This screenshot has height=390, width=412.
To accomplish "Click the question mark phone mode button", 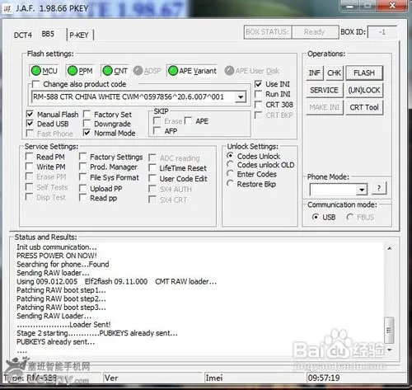I will (379, 188).
